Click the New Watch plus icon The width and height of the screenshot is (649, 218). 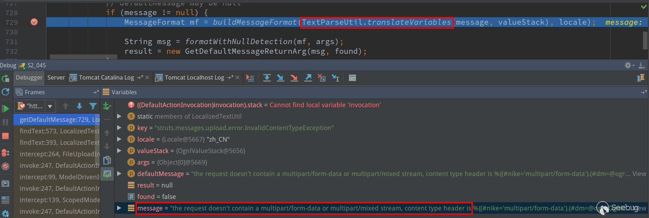107,106
